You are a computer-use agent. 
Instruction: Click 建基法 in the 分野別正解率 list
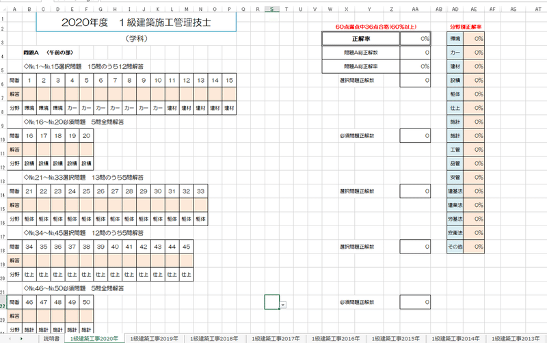coord(455,191)
